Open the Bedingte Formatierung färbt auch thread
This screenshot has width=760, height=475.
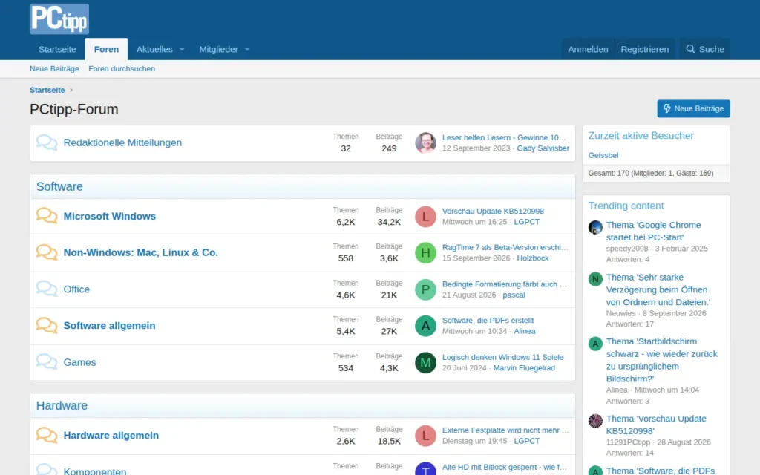[x=505, y=284]
